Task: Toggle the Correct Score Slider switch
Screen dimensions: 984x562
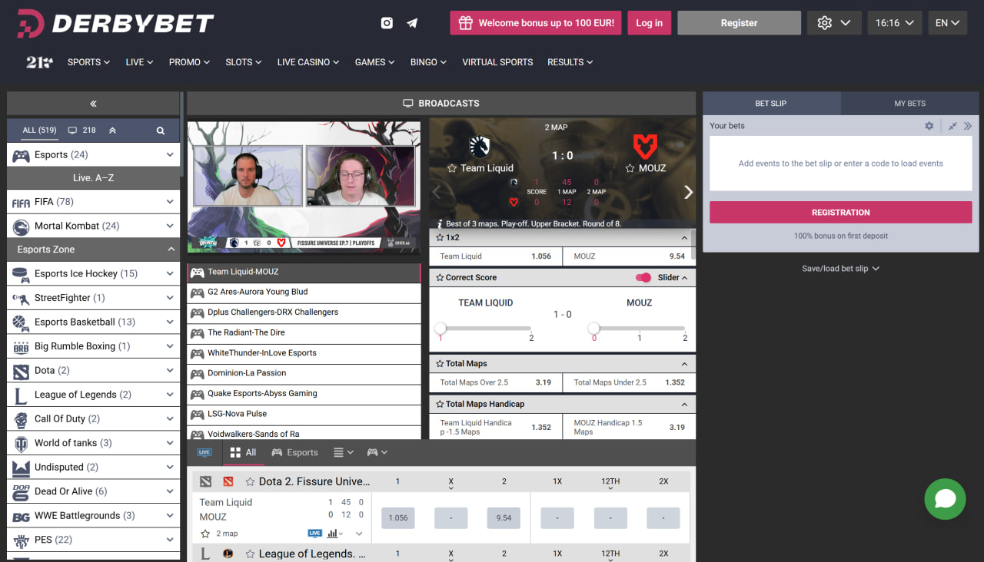Action: coord(643,278)
